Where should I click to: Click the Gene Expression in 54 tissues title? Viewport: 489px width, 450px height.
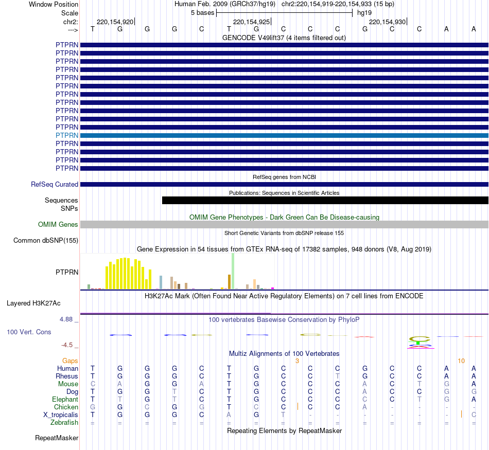tap(284, 249)
